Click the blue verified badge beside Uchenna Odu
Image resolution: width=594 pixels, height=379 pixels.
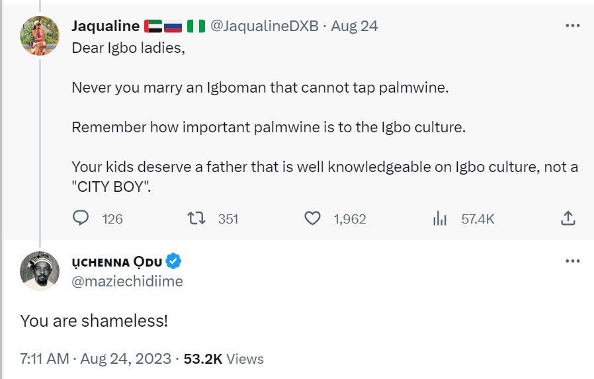[x=173, y=261]
